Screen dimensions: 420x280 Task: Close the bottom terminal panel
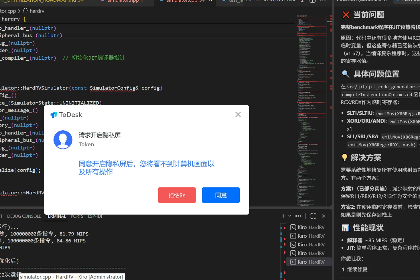coord(324,216)
